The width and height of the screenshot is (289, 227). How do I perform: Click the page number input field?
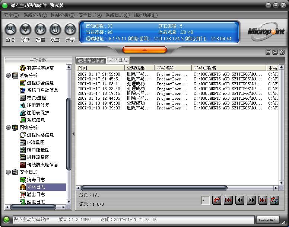pos(206,200)
